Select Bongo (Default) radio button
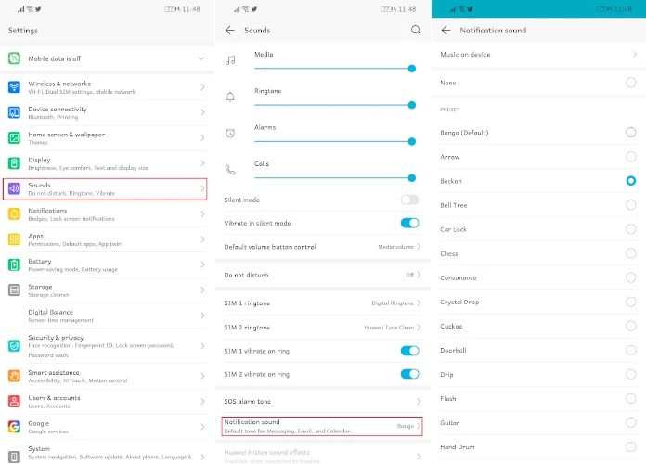 coord(630,133)
